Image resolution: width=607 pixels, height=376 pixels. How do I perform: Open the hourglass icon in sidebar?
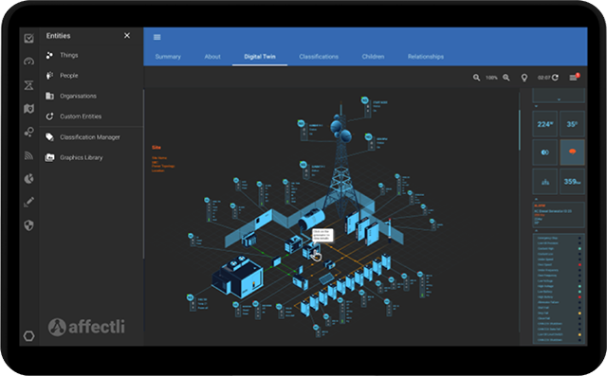pos(28,84)
